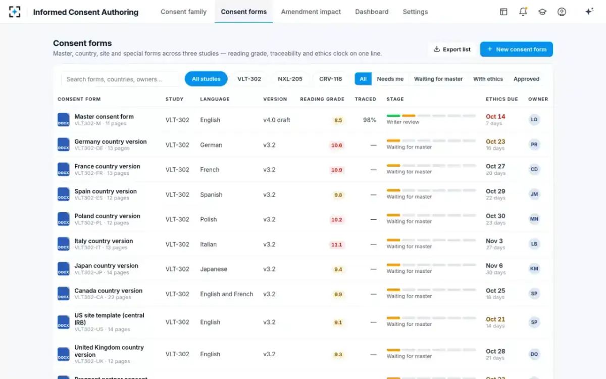Open owner avatar JM
Screen dimensions: 606x379
coord(534,194)
